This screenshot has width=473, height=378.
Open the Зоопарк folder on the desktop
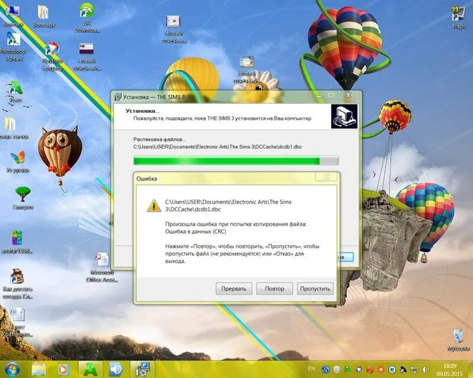click(x=44, y=17)
